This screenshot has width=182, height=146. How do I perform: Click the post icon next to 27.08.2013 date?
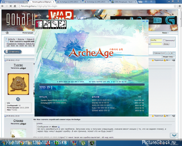[5, 60]
